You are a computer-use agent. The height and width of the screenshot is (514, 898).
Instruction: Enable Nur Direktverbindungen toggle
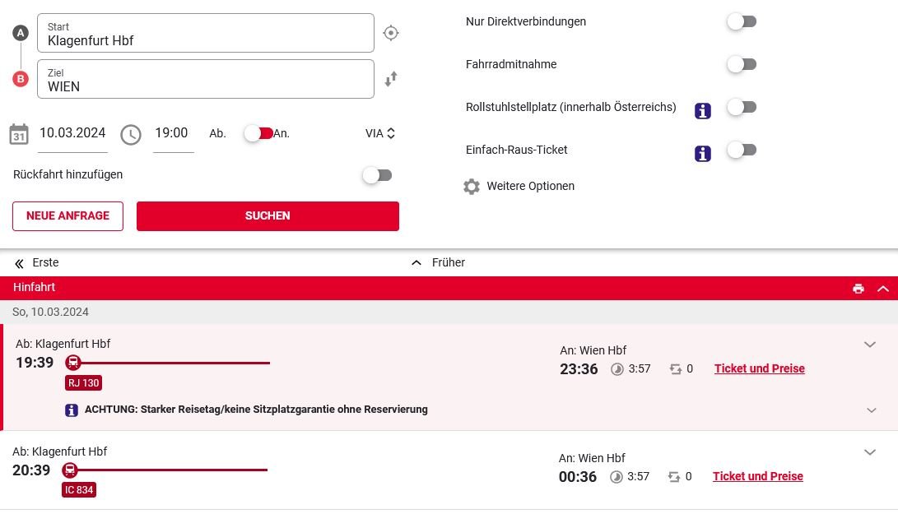[x=742, y=21]
